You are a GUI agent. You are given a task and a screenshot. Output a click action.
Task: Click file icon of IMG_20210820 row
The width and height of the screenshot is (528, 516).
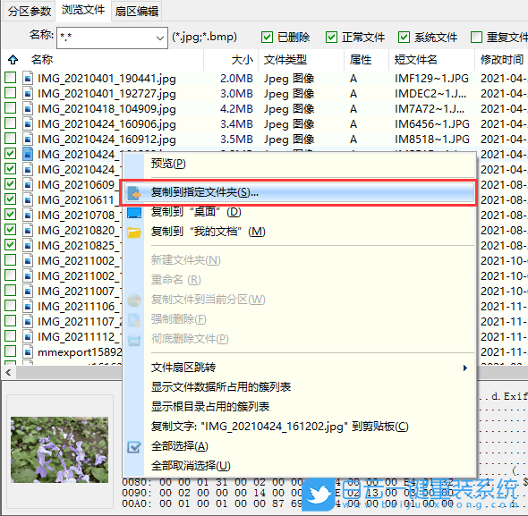[28, 230]
